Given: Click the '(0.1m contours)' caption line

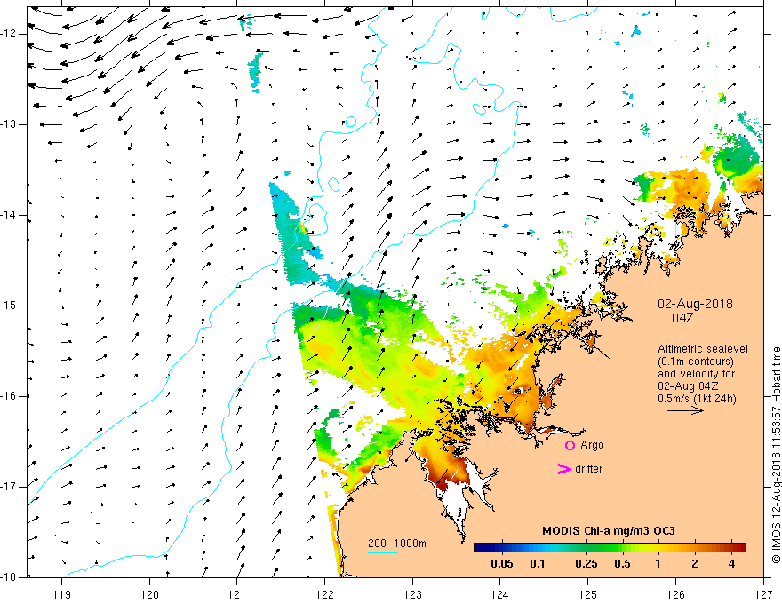Looking at the screenshot, I should pyautogui.click(x=696, y=362).
